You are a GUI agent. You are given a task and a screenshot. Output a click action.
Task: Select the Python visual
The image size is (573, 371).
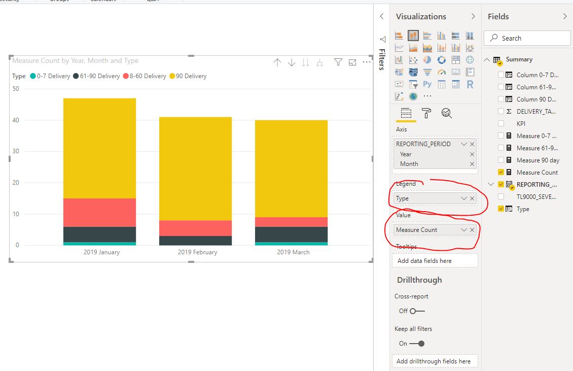tap(427, 85)
